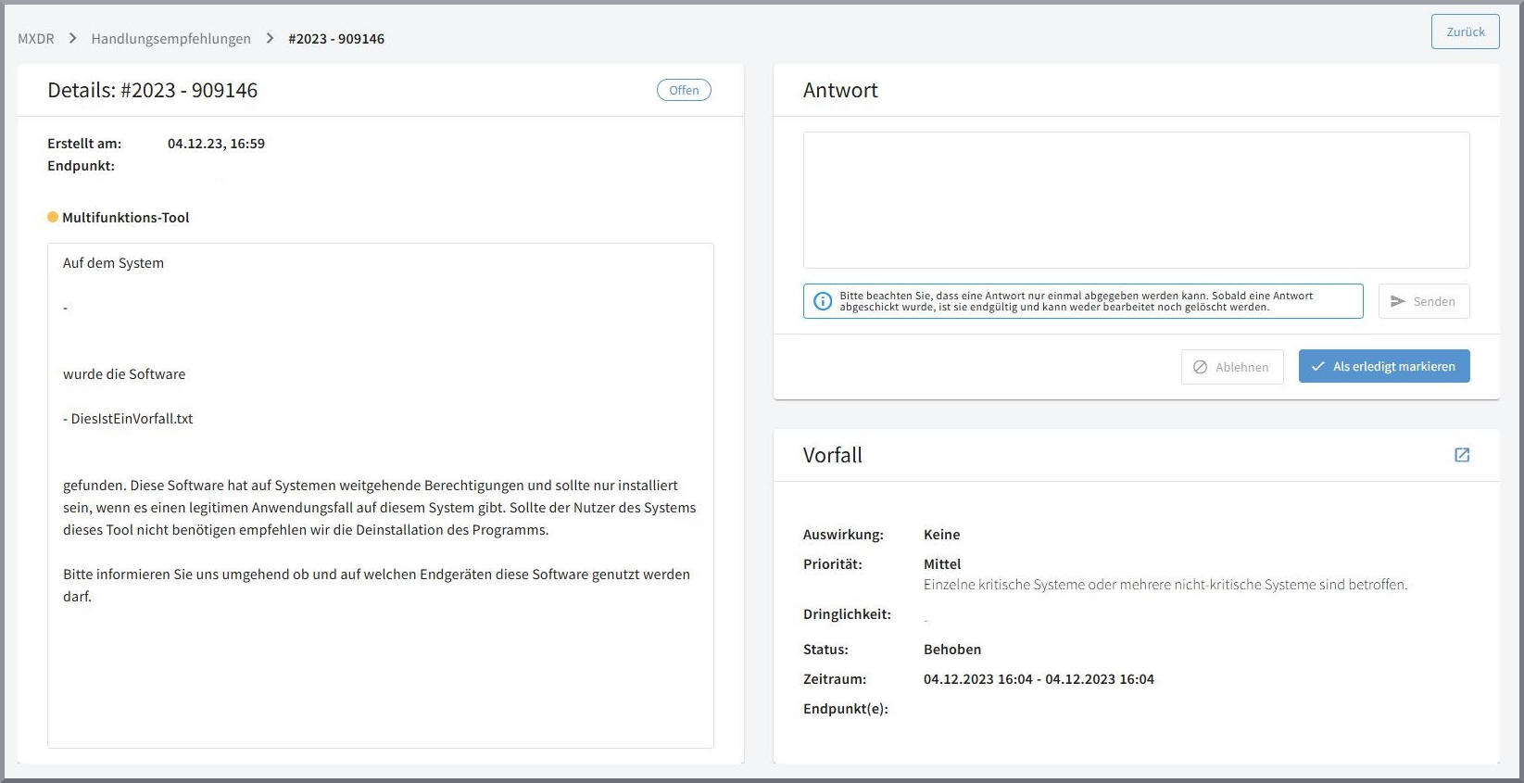1524x783 pixels.
Task: Click the 'wurde die Software' text line
Action: point(124,373)
